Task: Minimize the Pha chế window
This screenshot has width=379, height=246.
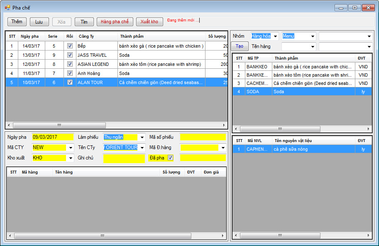Action: (341, 8)
